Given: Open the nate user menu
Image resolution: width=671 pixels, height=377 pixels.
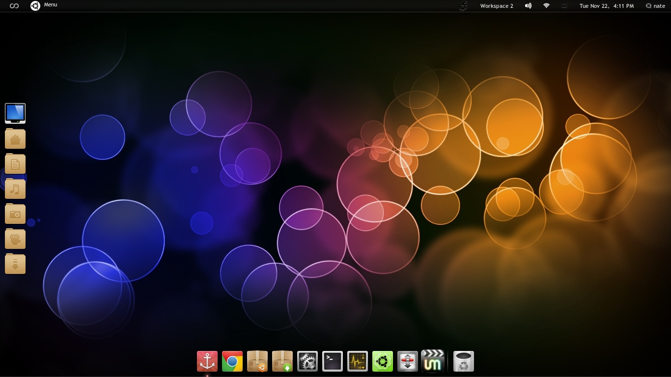Looking at the screenshot, I should coord(655,6).
